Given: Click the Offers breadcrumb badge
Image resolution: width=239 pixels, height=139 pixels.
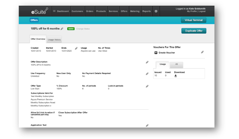Looking at the screenshot, I should click(x=34, y=20).
